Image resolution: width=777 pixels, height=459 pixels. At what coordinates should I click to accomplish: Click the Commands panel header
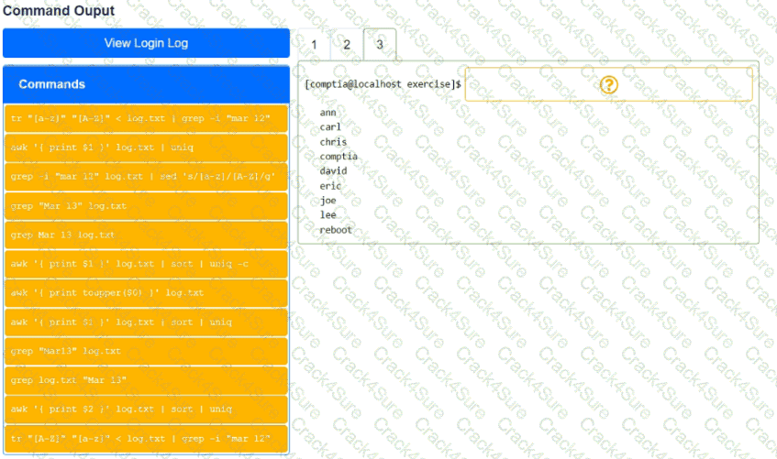(146, 84)
